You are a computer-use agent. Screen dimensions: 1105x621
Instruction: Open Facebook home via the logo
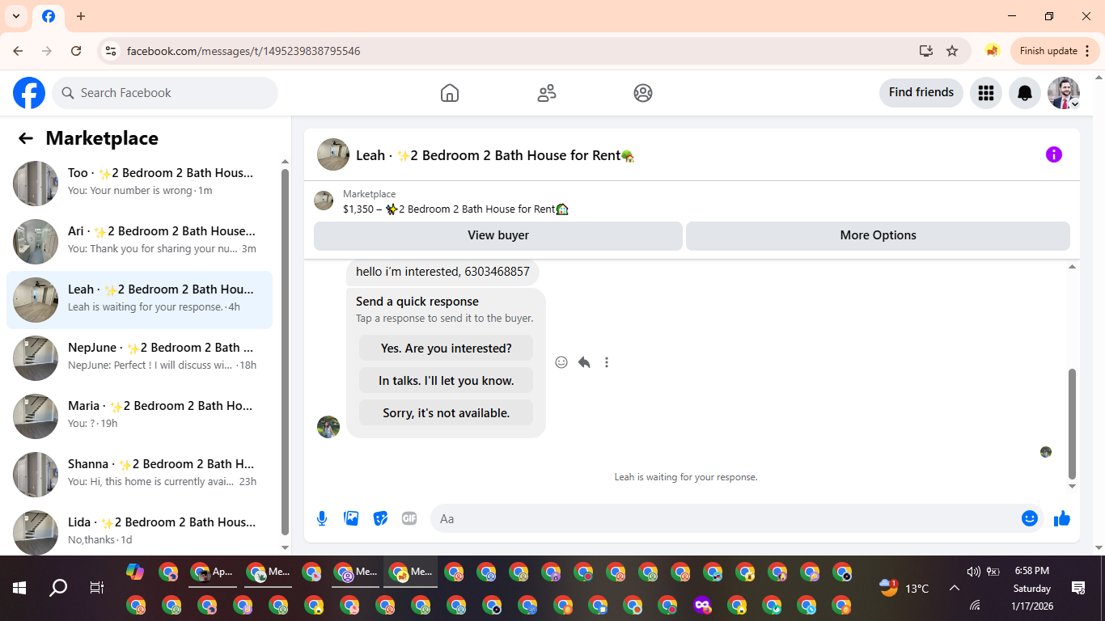pyautogui.click(x=29, y=93)
